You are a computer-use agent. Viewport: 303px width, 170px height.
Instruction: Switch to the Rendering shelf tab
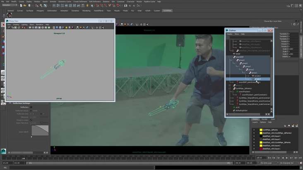click(87, 11)
